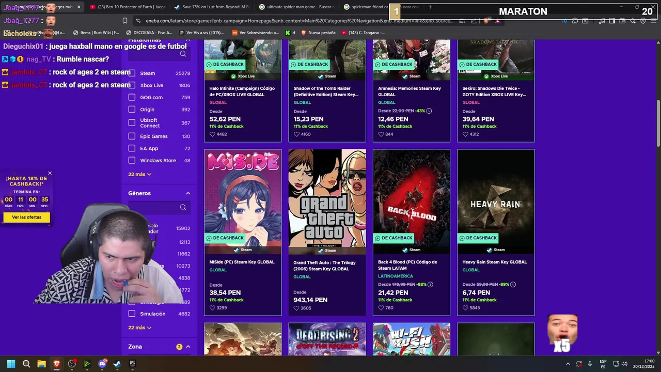Open 'Ver Vis a vis (2015)' bookmark
The height and width of the screenshot is (372, 661).
tap(201, 33)
